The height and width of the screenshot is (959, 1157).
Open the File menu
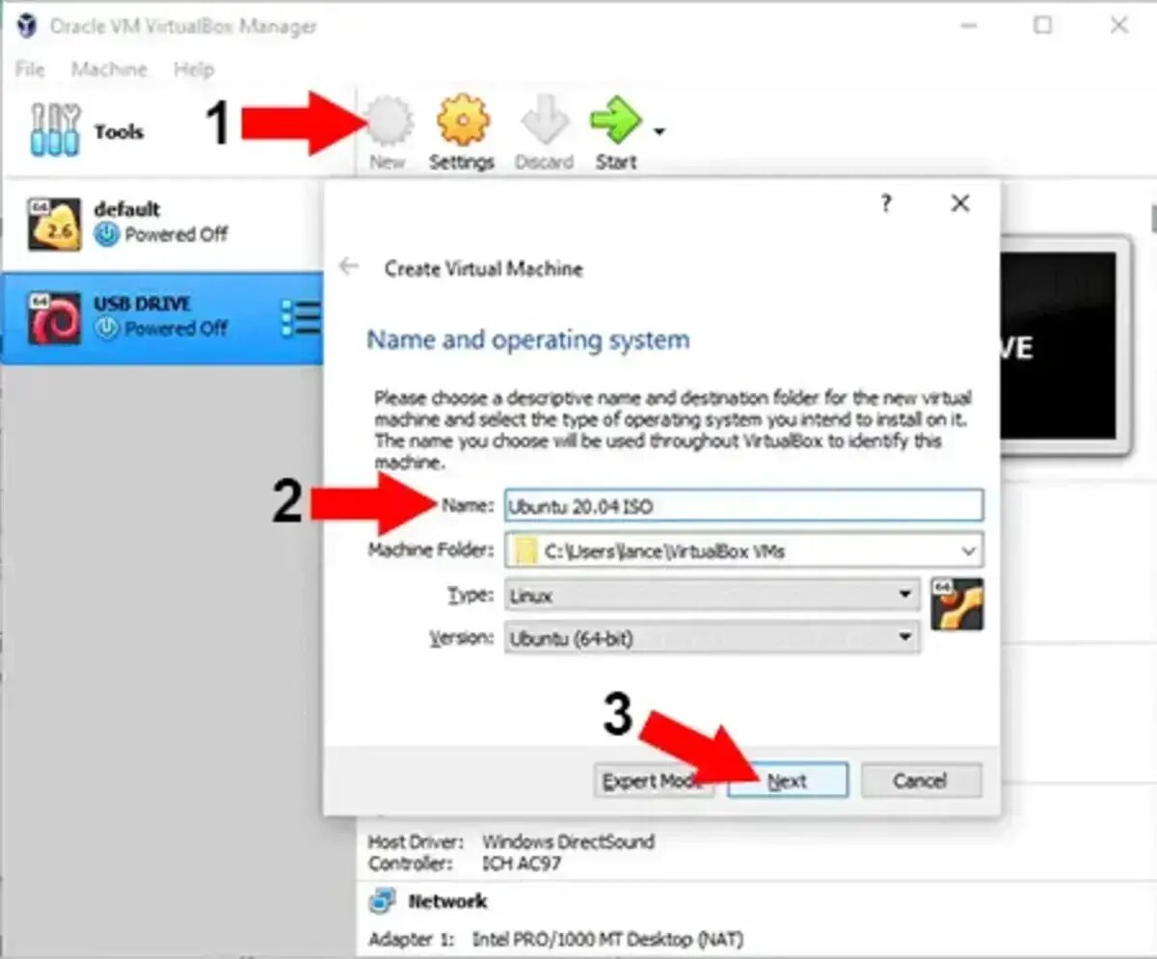coord(30,69)
